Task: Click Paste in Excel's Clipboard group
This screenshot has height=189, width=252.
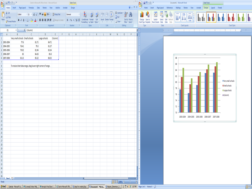Action: tap(3, 17)
